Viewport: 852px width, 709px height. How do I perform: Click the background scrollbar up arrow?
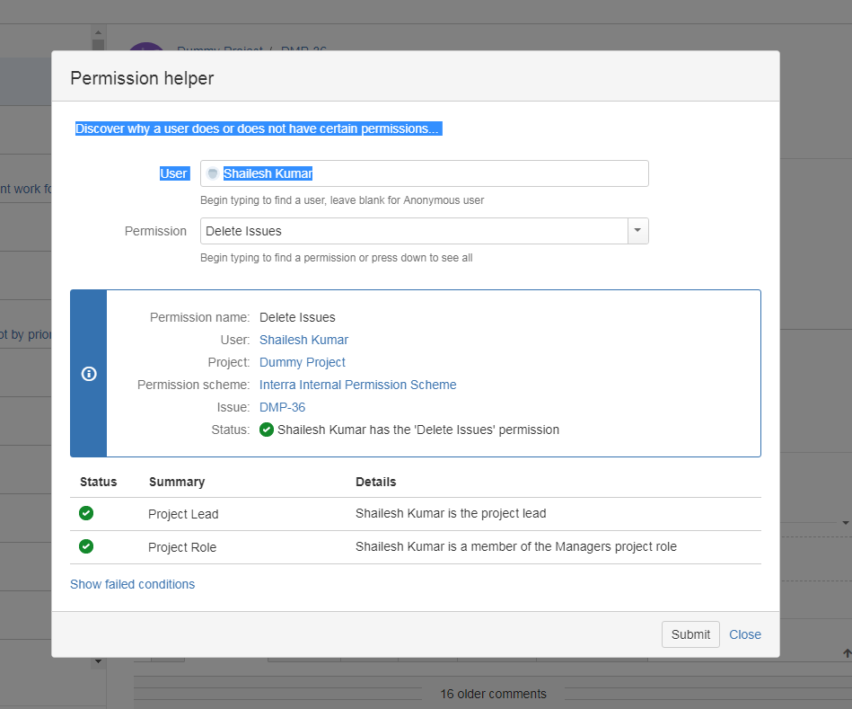pyautogui.click(x=98, y=32)
